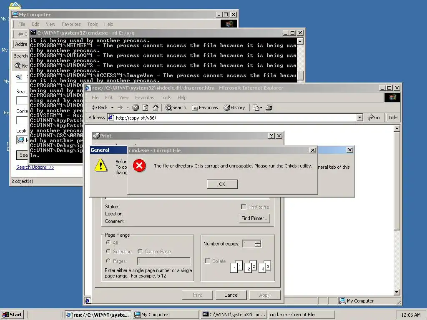Click Links on Internet Explorer toolbar
The image size is (427, 320).
[393, 117]
